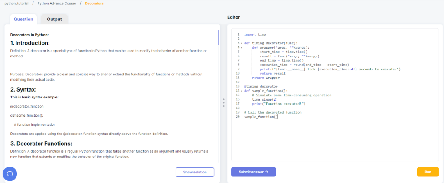The height and width of the screenshot is (183, 444).
Task: Run the code with the Run button
Action: 428,172
